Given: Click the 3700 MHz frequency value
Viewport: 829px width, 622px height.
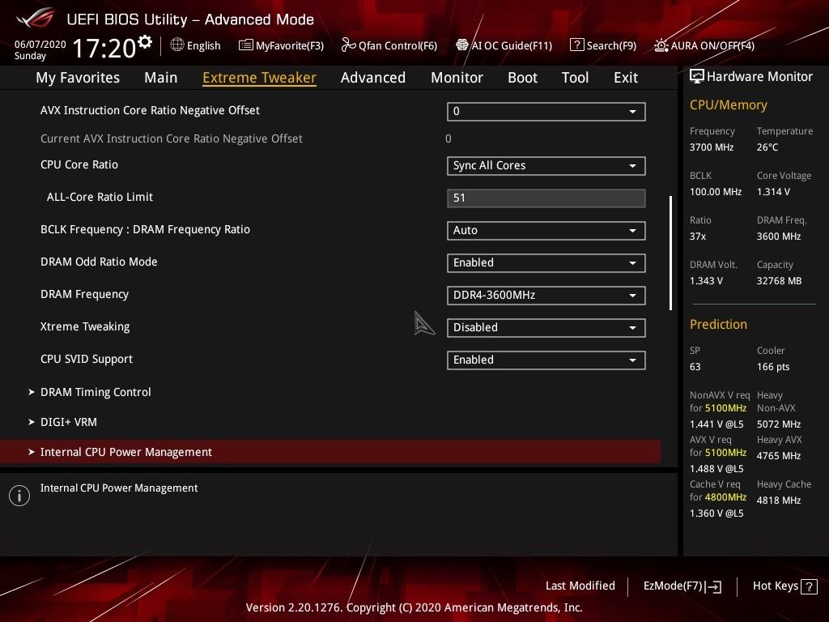Looking at the screenshot, I should click(x=712, y=147).
